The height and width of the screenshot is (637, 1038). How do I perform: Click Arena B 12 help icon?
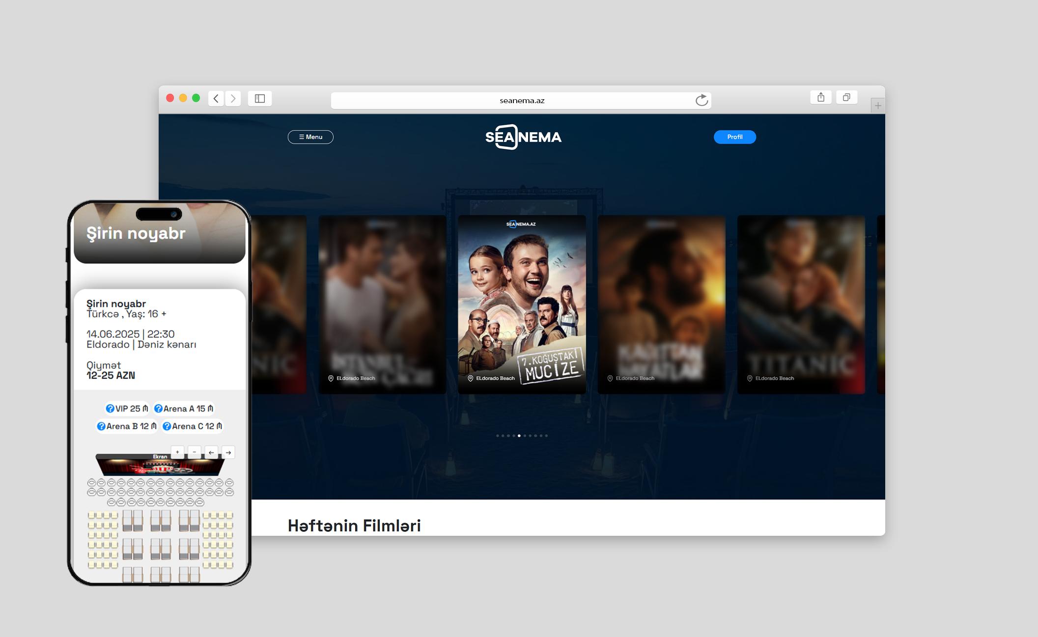click(x=101, y=426)
